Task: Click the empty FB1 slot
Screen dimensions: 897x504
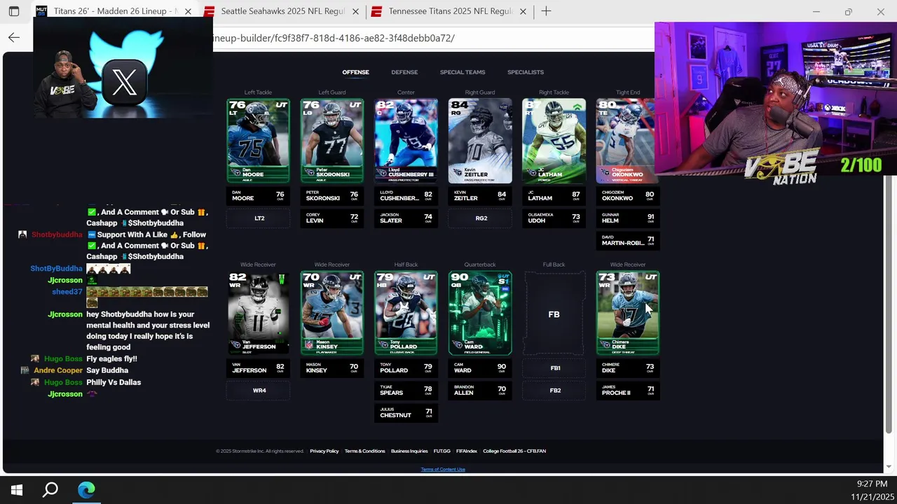Action: [x=554, y=368]
